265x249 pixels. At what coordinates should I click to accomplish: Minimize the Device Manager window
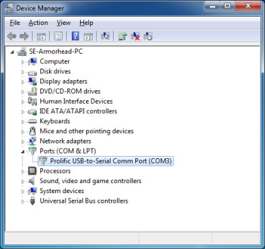point(213,6)
